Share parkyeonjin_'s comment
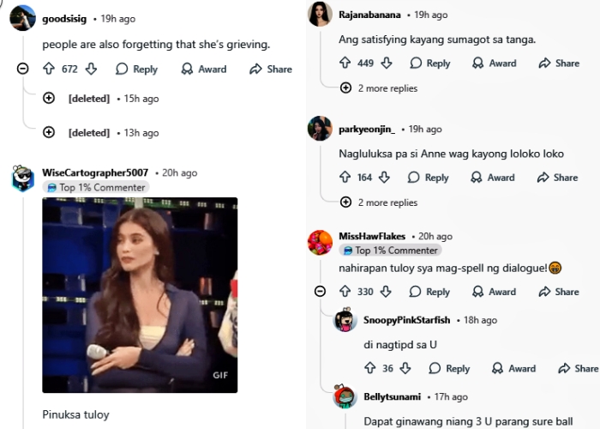This screenshot has width=600, height=429. point(557,178)
